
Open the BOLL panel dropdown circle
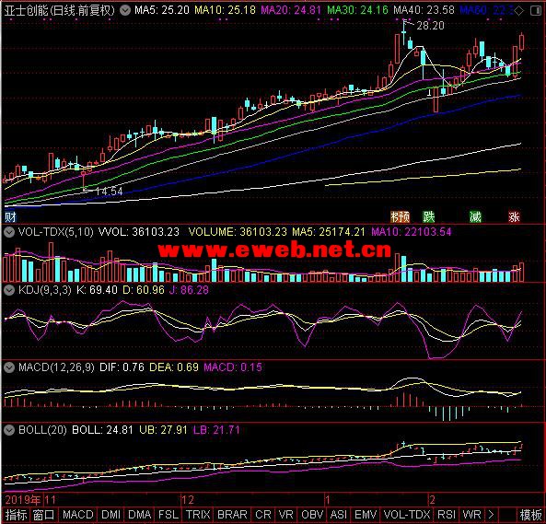(9, 430)
